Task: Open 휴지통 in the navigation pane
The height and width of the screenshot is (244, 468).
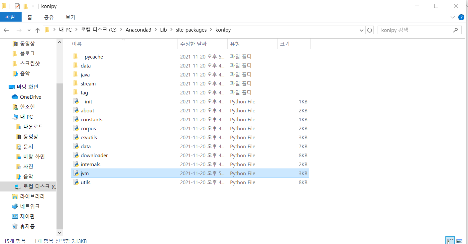Action: pos(27,226)
